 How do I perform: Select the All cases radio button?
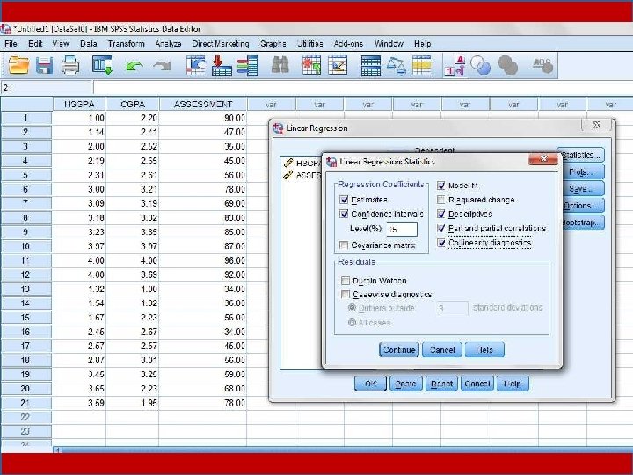[x=352, y=322]
